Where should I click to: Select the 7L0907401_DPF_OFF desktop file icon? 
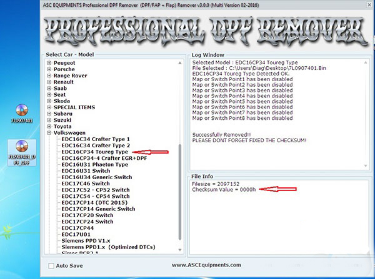click(x=22, y=153)
